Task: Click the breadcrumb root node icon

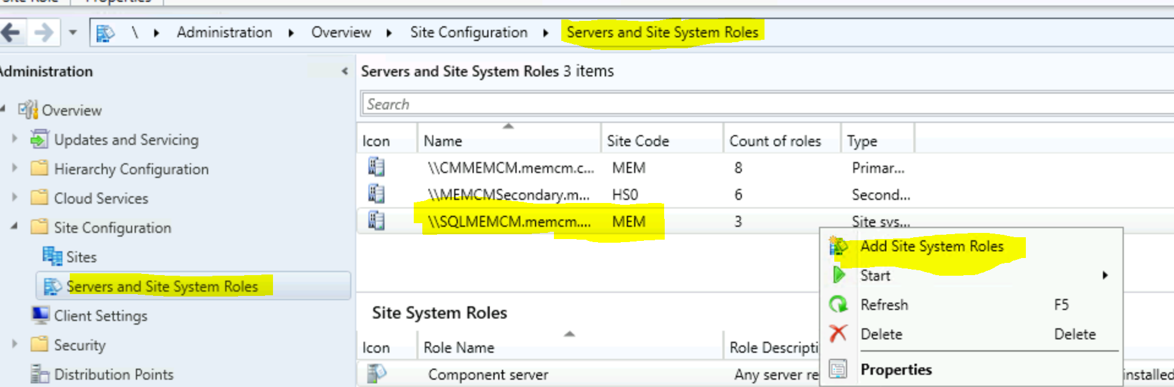Action: point(105,33)
